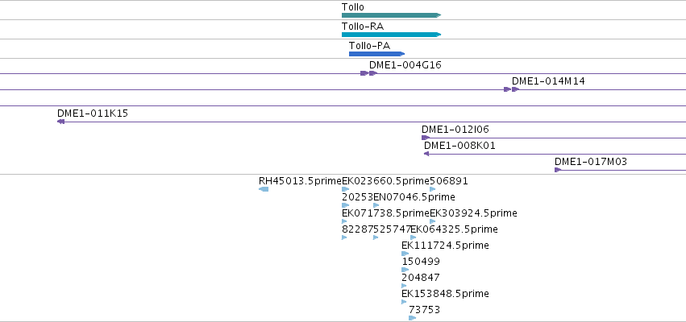686x322 pixels.
Task: Select the 150499 EST arrow
Action: point(405,270)
